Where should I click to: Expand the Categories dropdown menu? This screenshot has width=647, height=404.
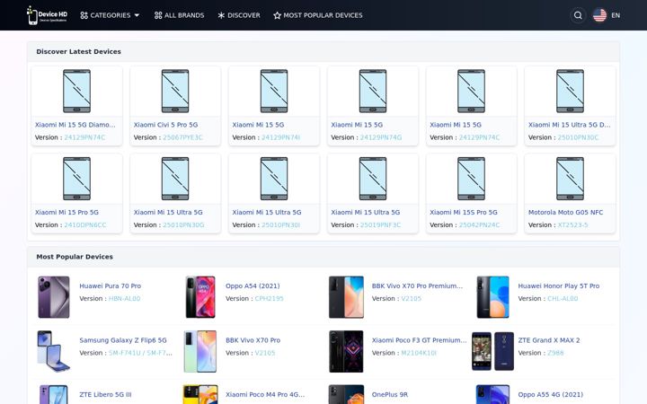point(110,15)
